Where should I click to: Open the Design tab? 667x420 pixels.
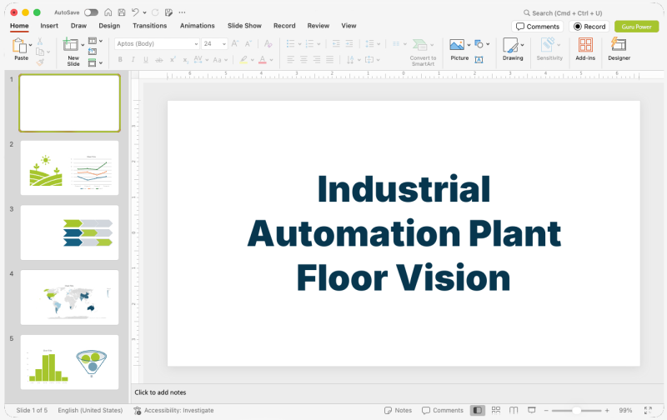pyautogui.click(x=109, y=26)
